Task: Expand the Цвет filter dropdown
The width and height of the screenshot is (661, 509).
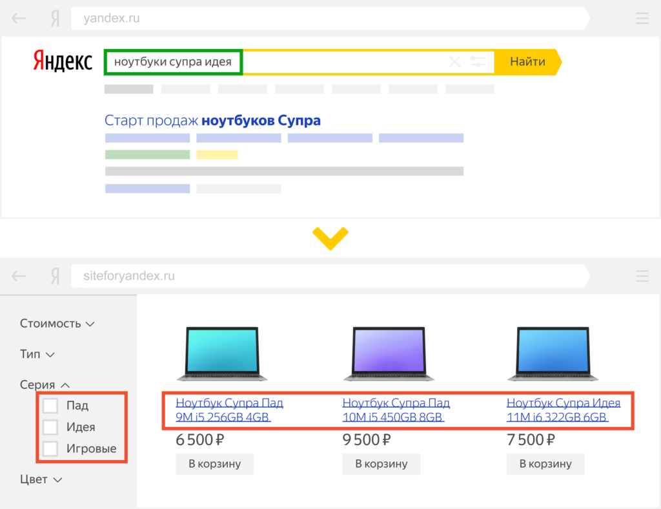Action: (41, 479)
